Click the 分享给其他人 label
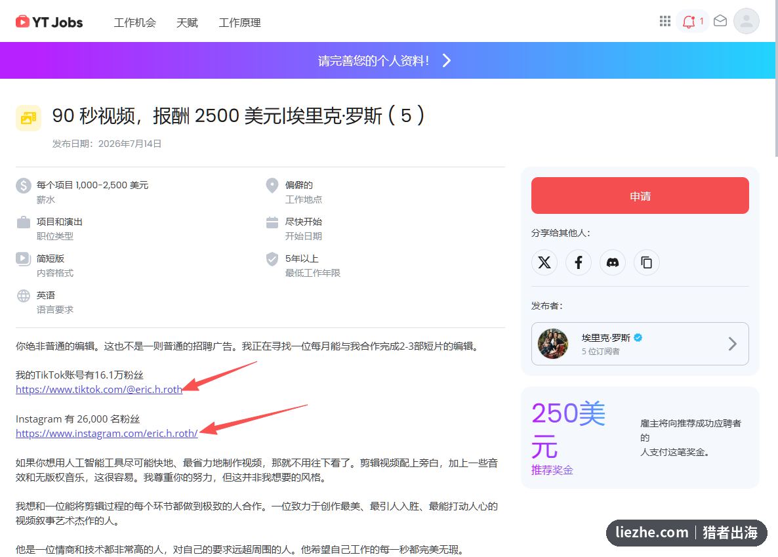Image resolution: width=778 pixels, height=557 pixels. pyautogui.click(x=561, y=233)
